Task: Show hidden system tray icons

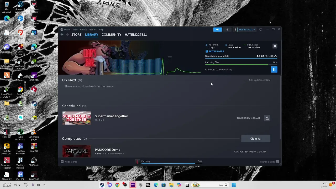Action: pyautogui.click(x=44, y=185)
